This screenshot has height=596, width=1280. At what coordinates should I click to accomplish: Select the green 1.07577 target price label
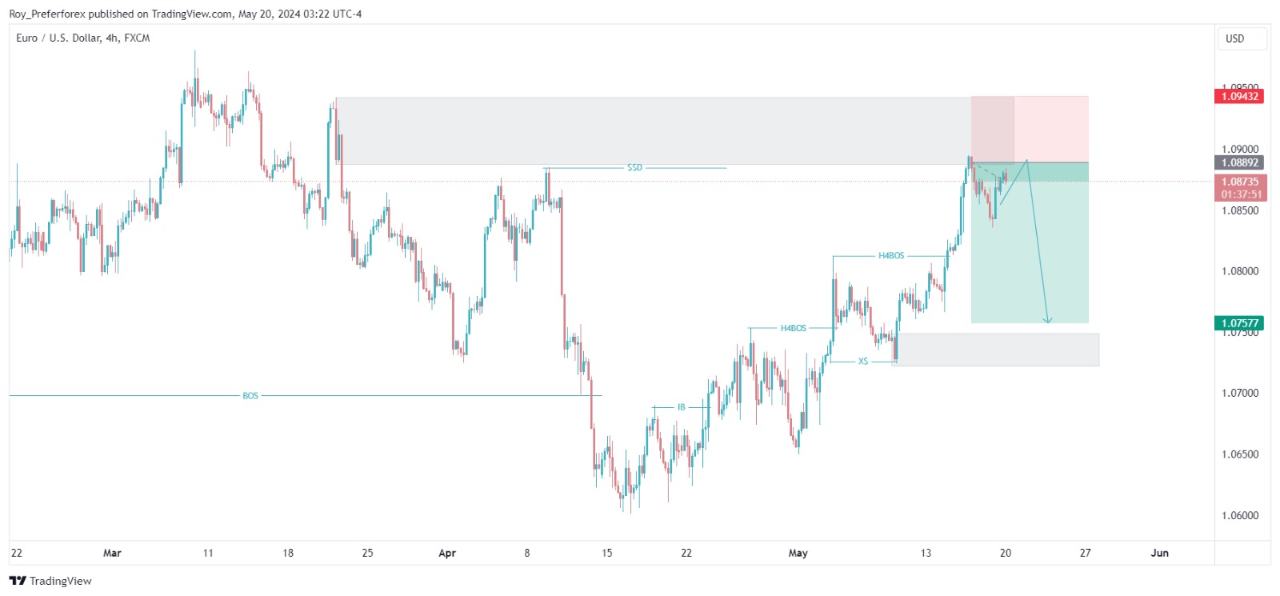coord(1239,323)
